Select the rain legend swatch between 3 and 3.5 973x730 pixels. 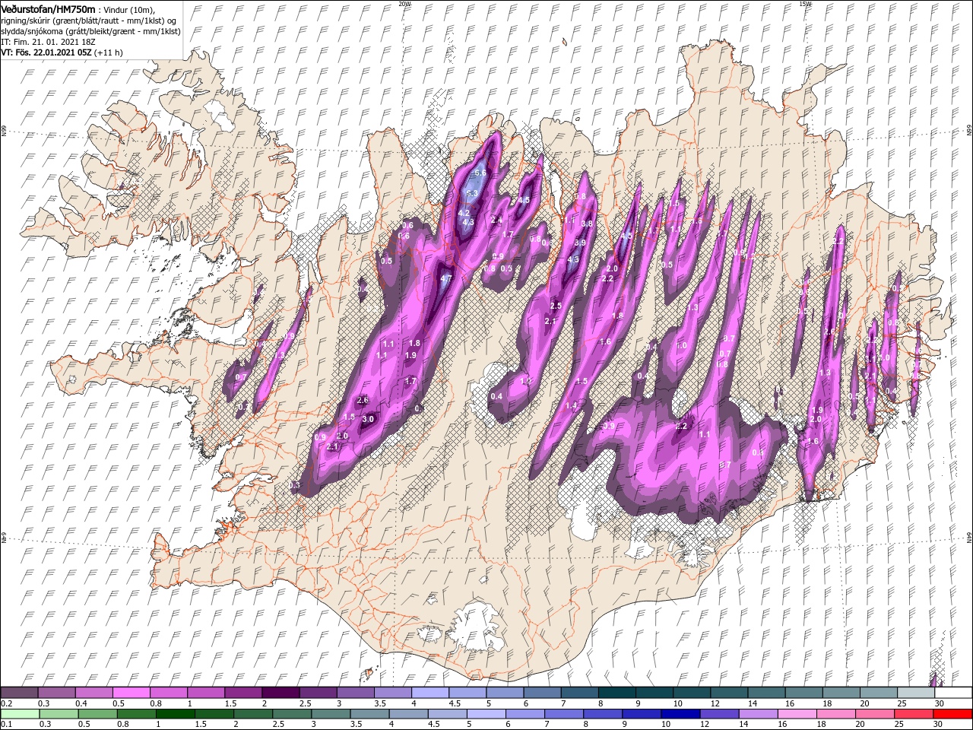tap(331, 714)
